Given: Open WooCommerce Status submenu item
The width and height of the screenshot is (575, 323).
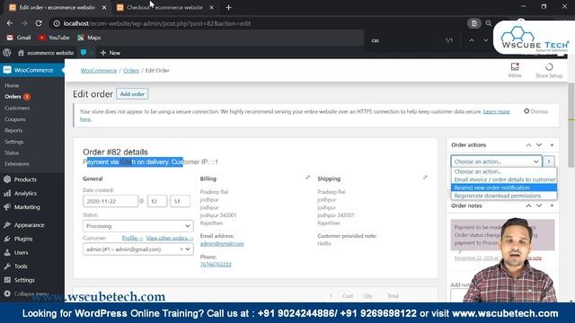Looking at the screenshot, I should point(12,153).
